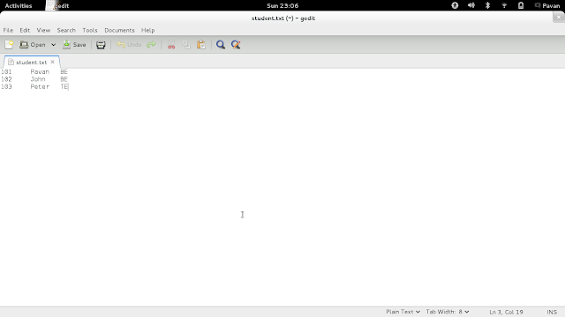
Task: Open the Activities overview
Action: point(19,5)
